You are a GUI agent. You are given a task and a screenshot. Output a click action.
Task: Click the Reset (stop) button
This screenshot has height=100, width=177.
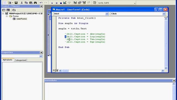61,3
